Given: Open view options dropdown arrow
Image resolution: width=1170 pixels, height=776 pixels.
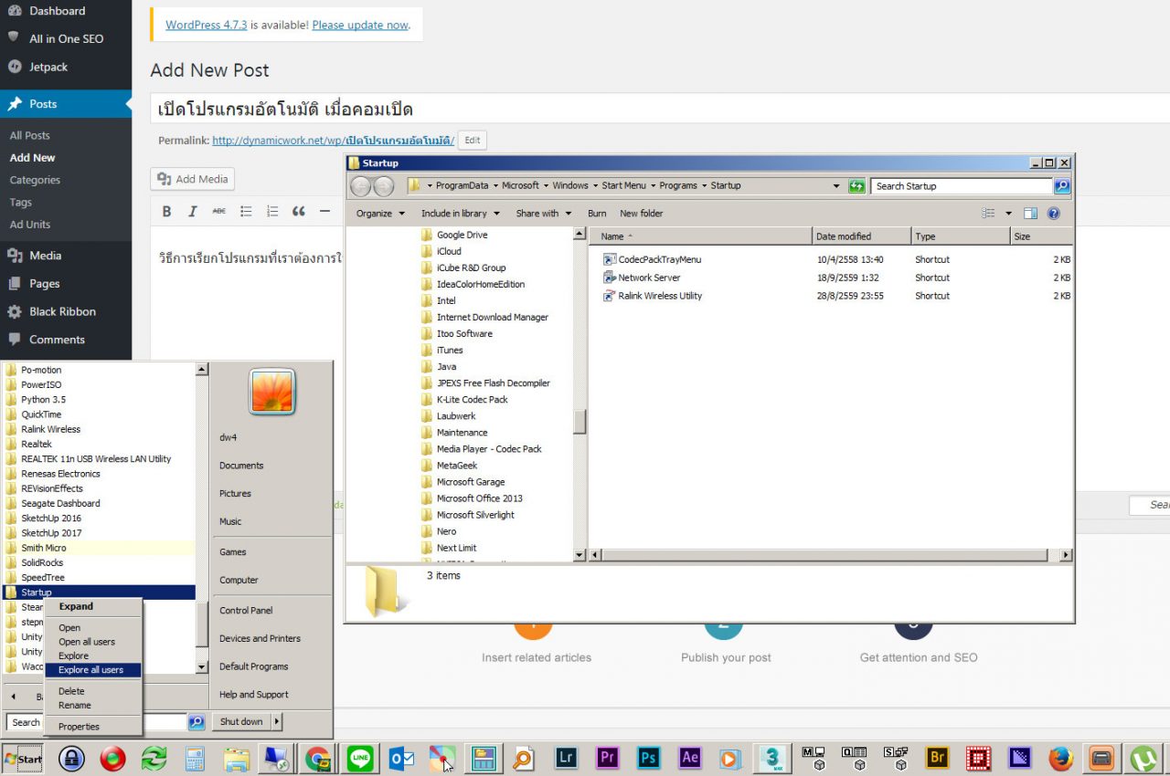Looking at the screenshot, I should pos(1009,214).
